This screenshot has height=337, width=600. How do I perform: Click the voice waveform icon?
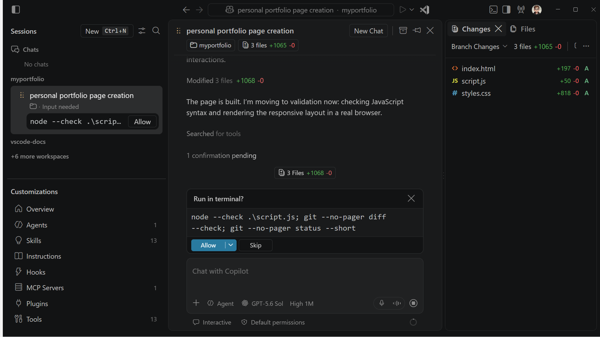pos(397,303)
